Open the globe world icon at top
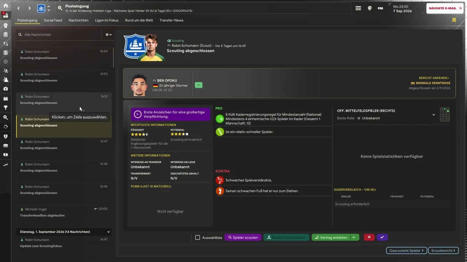Viewport: 467px width, 262px height. point(370,8)
